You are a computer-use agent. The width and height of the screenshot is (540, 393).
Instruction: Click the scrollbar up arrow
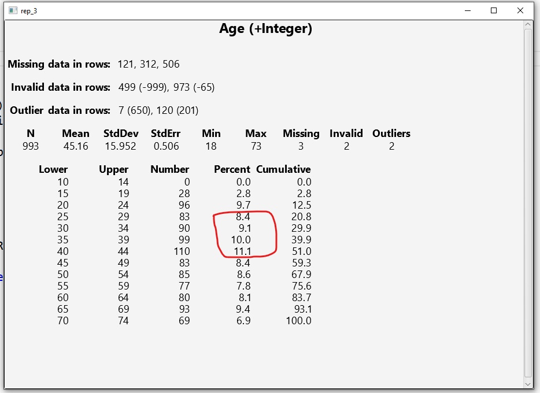click(x=527, y=24)
